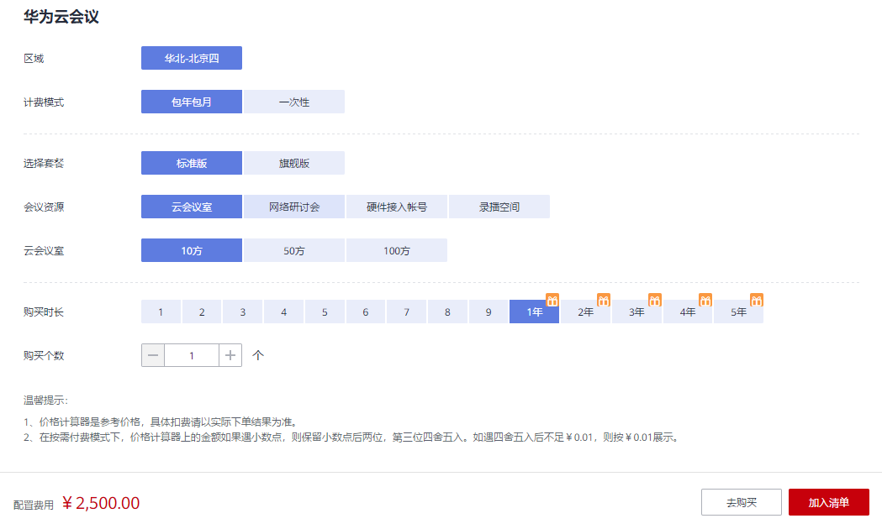Pick the 50方 cloud meeting room

(294, 251)
